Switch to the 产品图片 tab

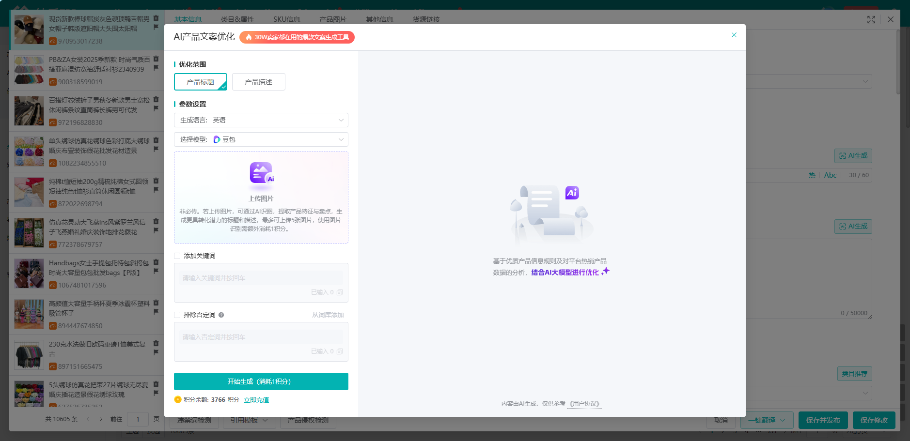click(x=333, y=19)
